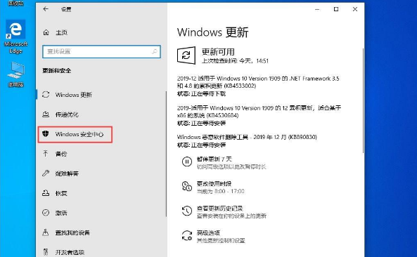Click the clock icon for 更改使用时段
The height and width of the screenshot is (257, 417).
[186, 186]
